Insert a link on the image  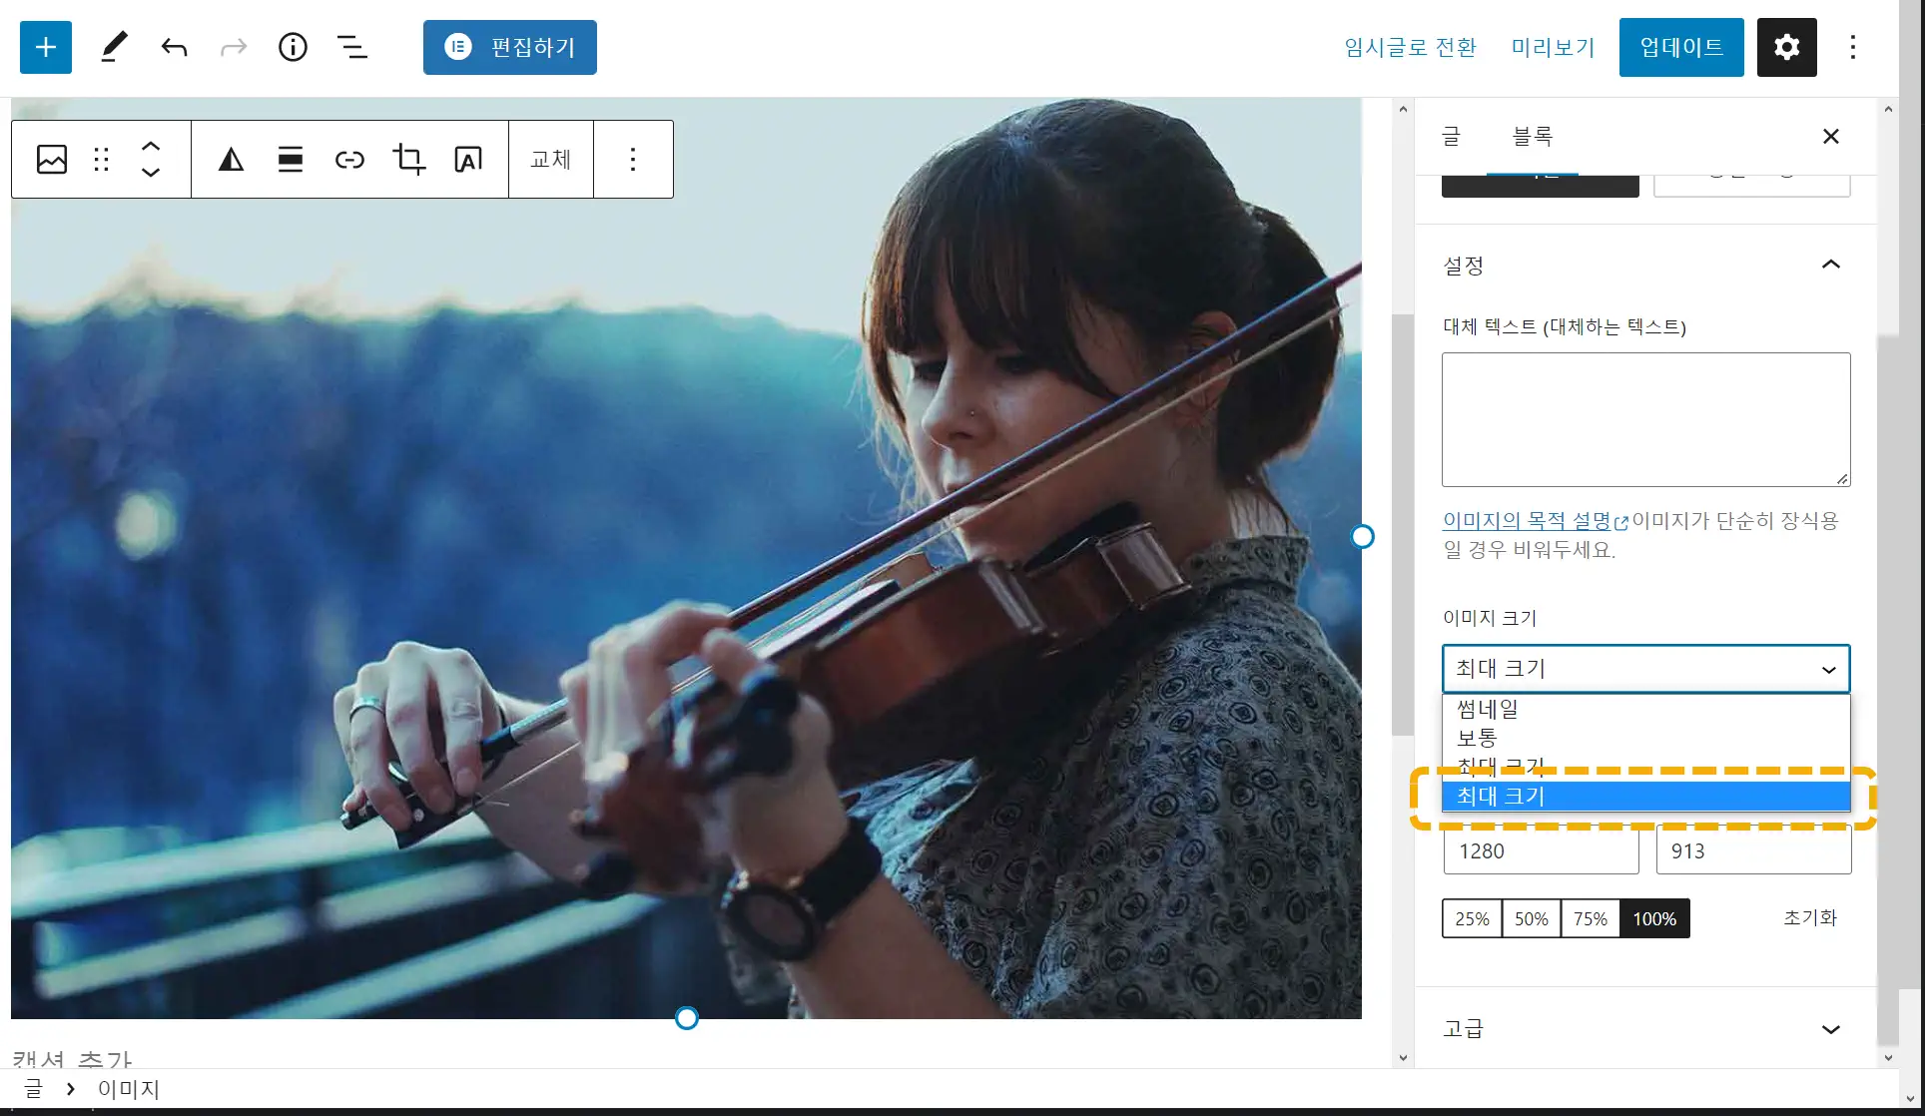(x=349, y=160)
